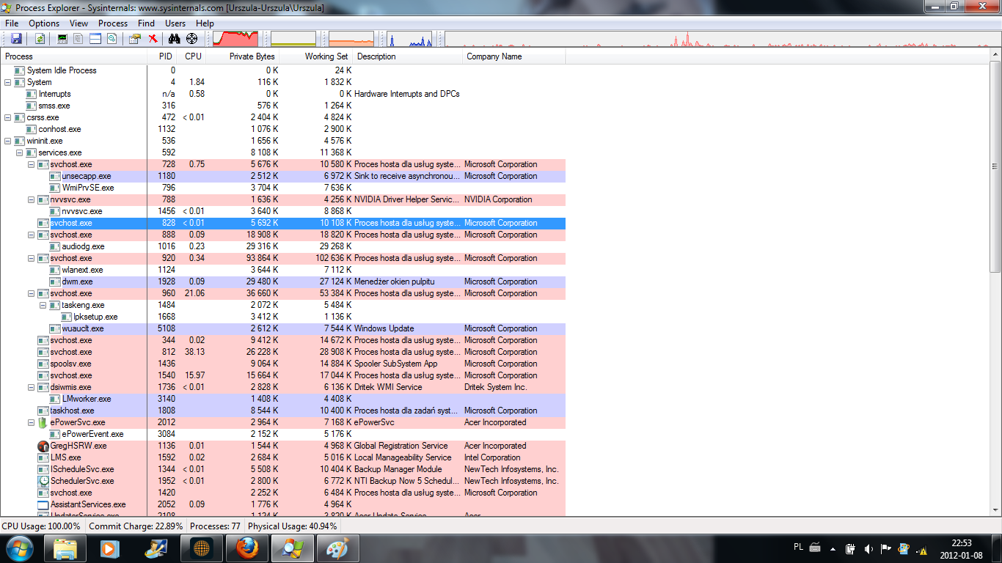Collapse the ePowerSvc.exe tree node
The width and height of the screenshot is (1002, 563).
(31, 422)
